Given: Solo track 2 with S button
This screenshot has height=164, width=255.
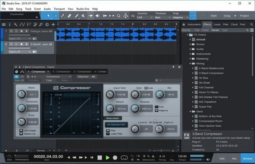Looking at the screenshot, I should pos(16,44).
